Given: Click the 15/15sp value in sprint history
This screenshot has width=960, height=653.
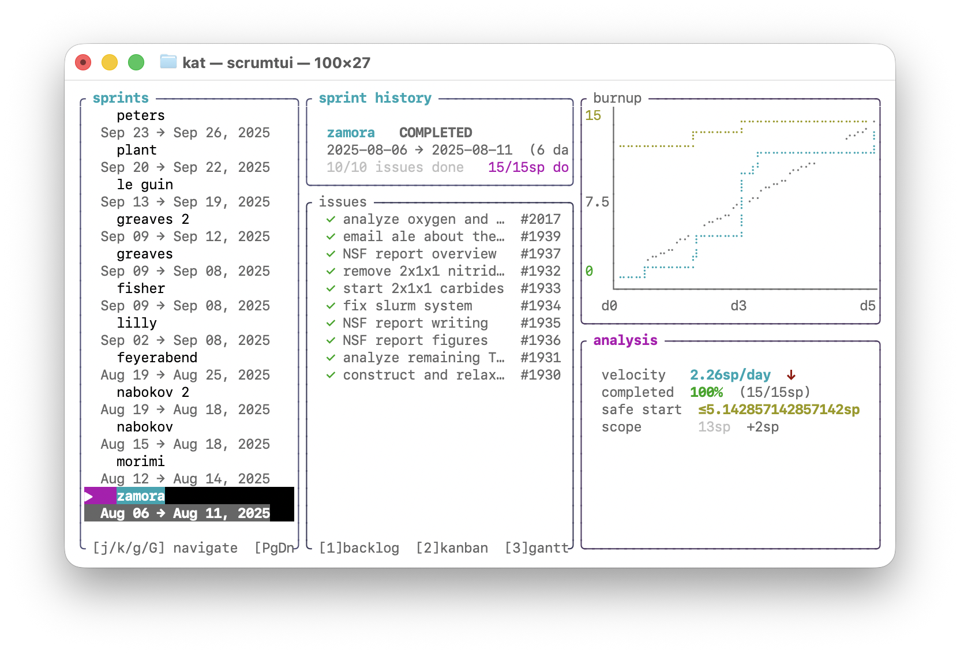Looking at the screenshot, I should [516, 167].
